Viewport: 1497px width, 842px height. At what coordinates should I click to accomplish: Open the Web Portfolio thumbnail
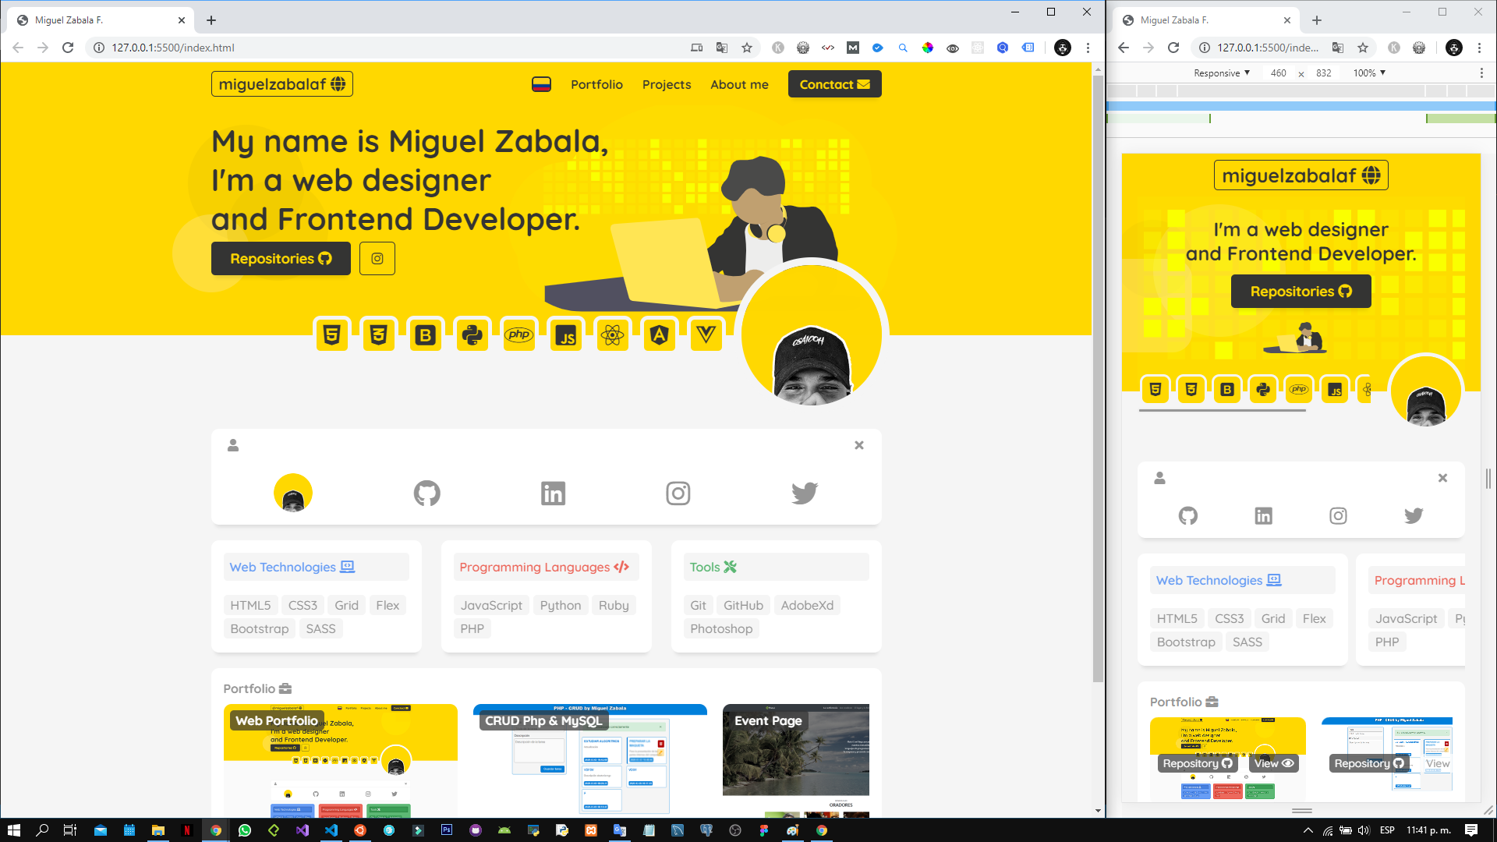341,761
